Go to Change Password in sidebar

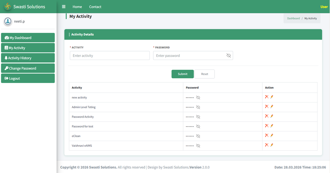(x=28, y=68)
